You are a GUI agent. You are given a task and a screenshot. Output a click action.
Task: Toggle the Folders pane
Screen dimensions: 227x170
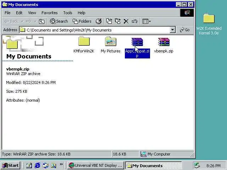[82, 21]
